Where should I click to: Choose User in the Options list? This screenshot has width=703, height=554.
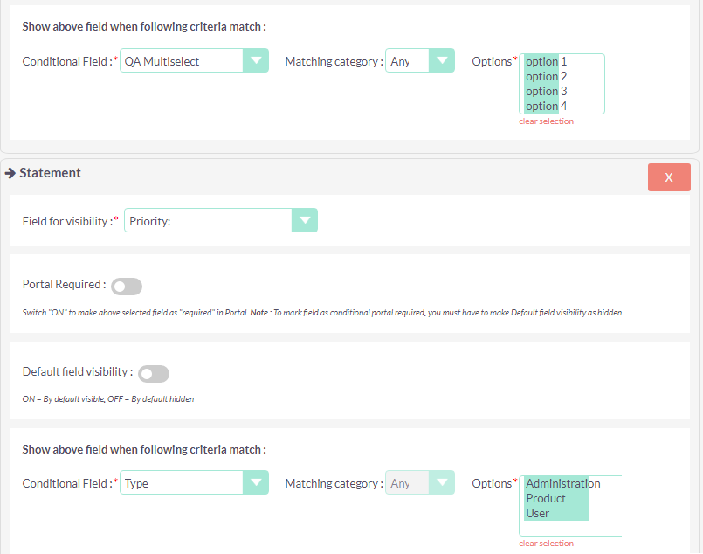pyautogui.click(x=538, y=514)
